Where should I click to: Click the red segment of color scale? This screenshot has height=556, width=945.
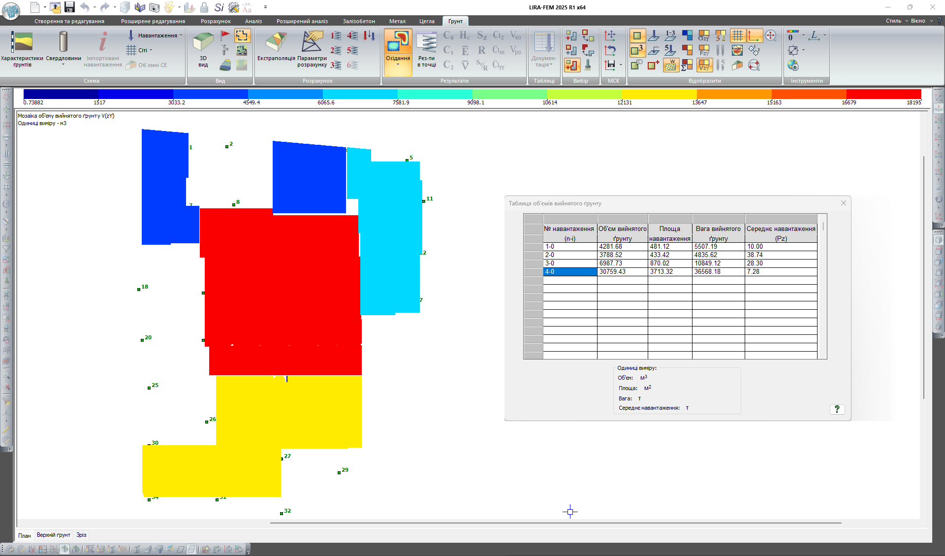click(883, 94)
